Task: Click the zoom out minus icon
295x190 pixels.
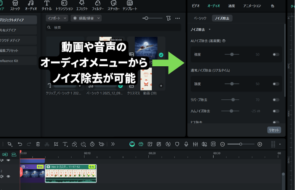Action: (x=223, y=144)
